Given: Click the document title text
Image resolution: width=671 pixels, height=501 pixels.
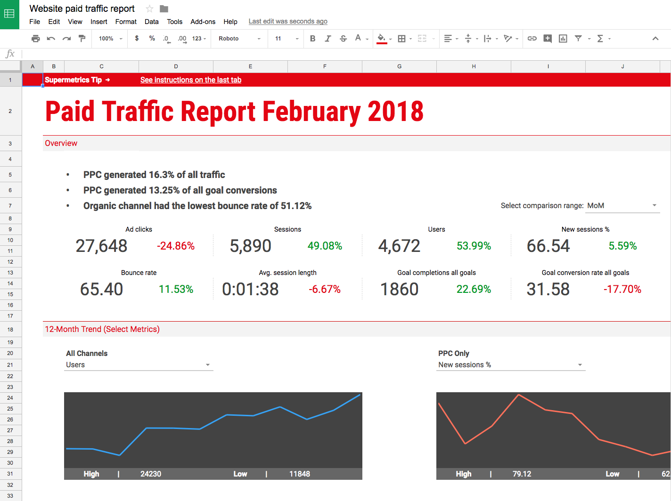Looking at the screenshot, I should 82,8.
